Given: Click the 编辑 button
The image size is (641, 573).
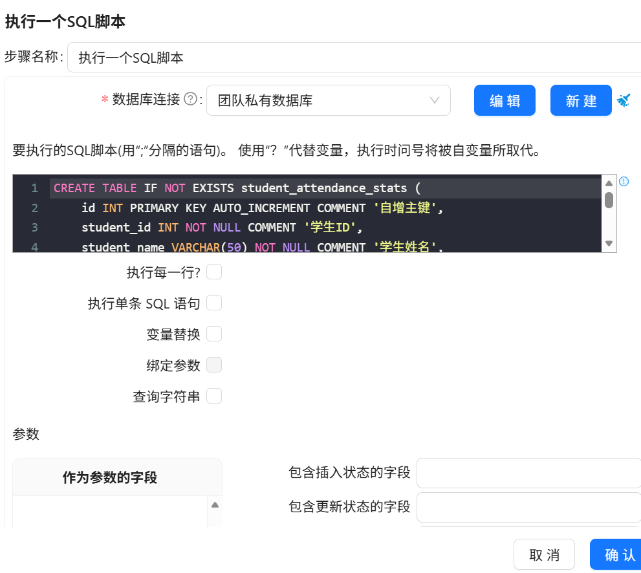Looking at the screenshot, I should click(x=505, y=100).
